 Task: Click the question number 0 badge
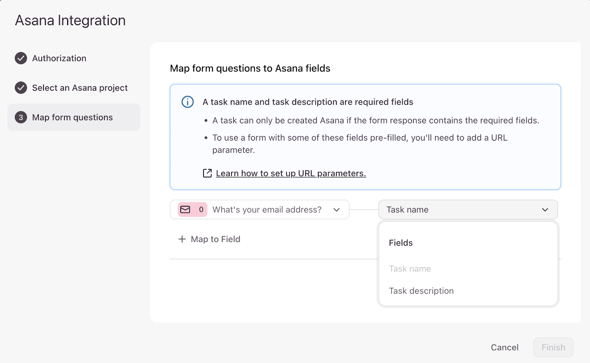click(201, 210)
